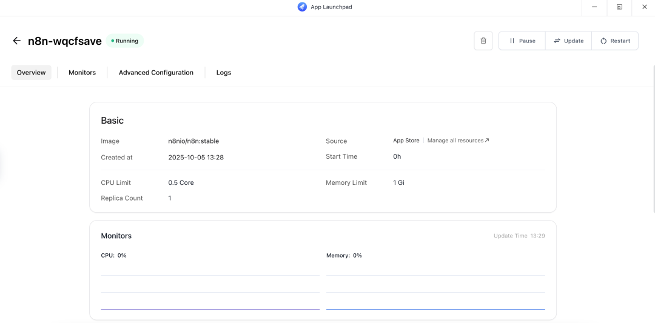Click the Replica Count value 1
The height and width of the screenshot is (323, 655).
coord(170,198)
